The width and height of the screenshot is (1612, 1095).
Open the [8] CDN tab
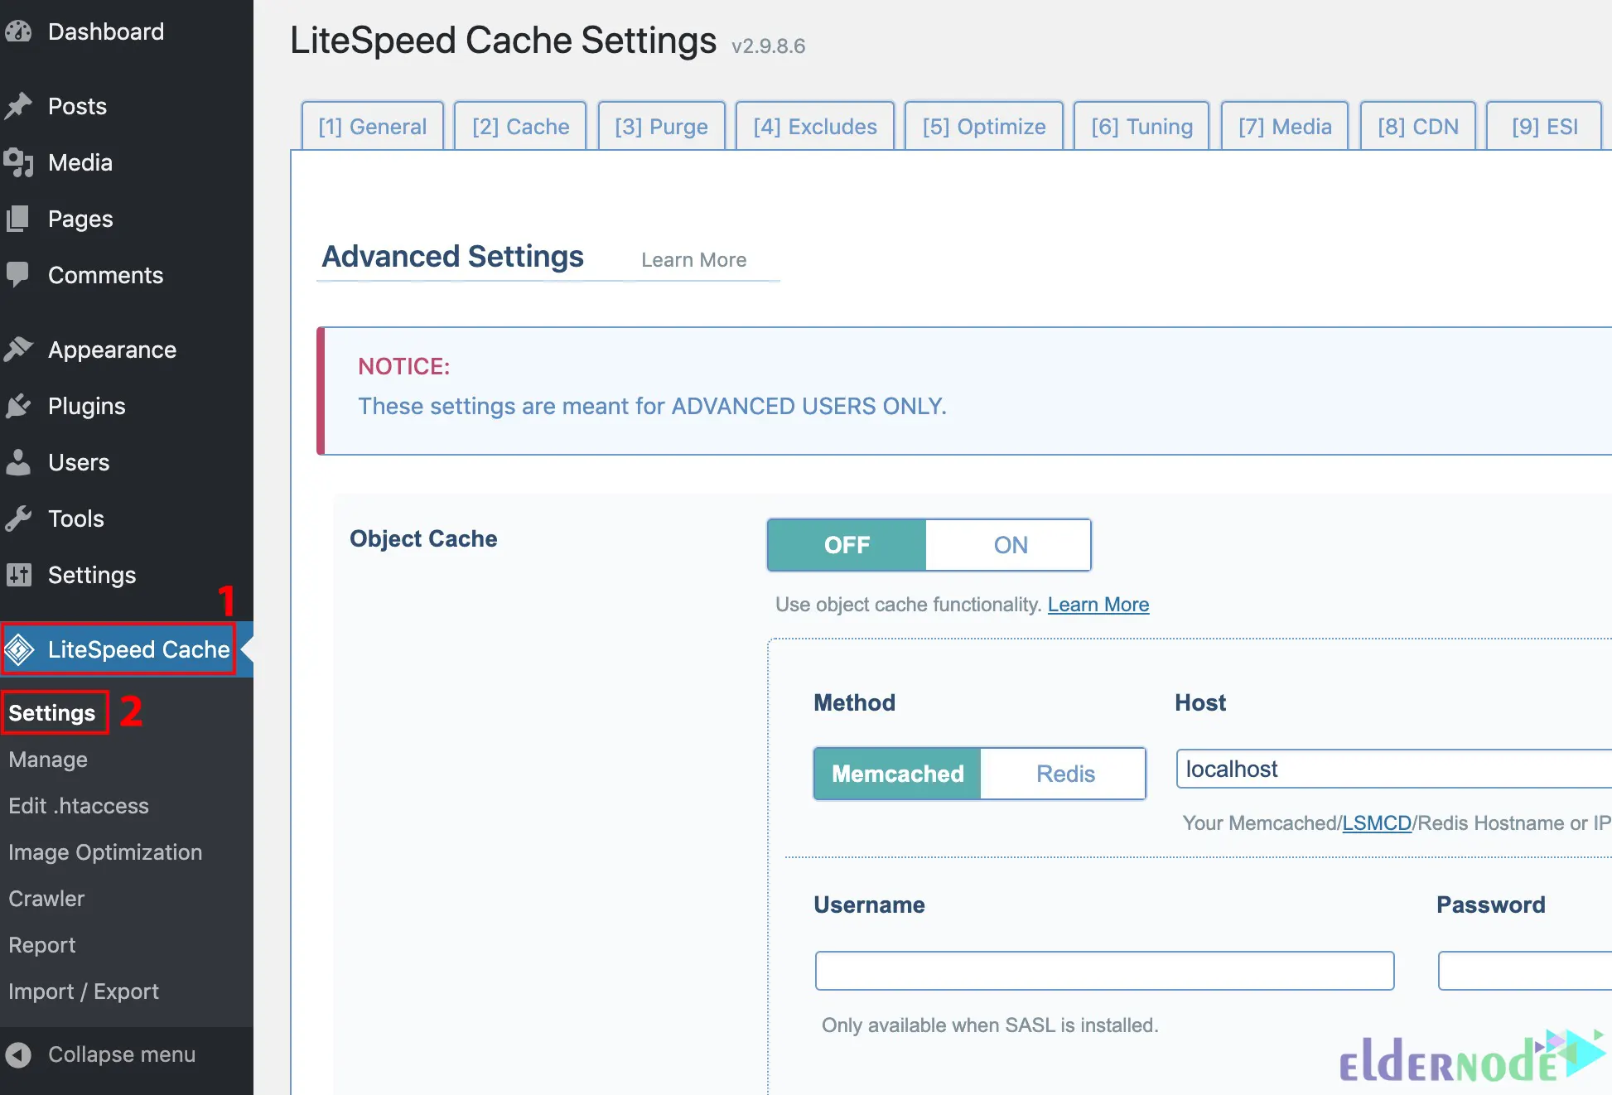coord(1418,127)
